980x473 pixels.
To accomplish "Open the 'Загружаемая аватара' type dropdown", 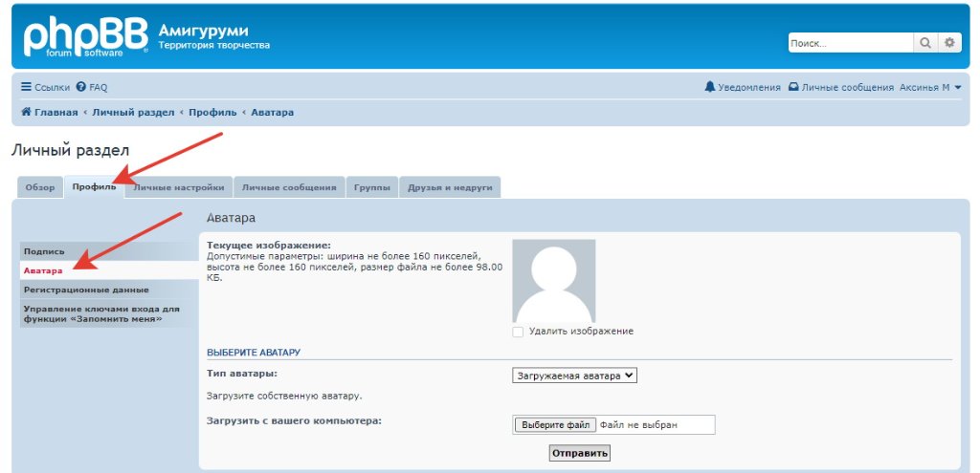I will [x=574, y=376].
